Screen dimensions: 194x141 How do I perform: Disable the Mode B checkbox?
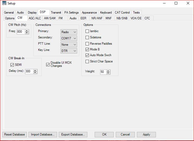(x=87, y=49)
